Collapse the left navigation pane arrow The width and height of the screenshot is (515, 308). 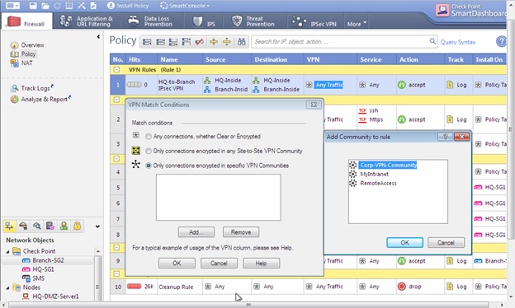click(x=98, y=36)
